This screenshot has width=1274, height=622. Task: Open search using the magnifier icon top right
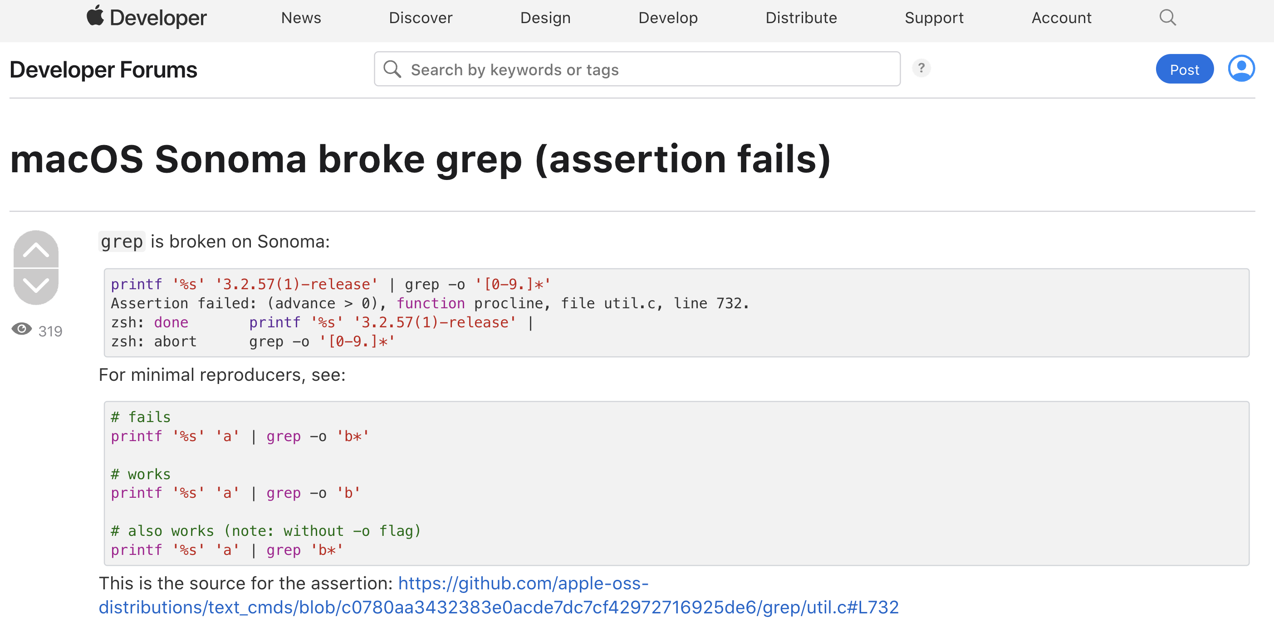[1168, 18]
